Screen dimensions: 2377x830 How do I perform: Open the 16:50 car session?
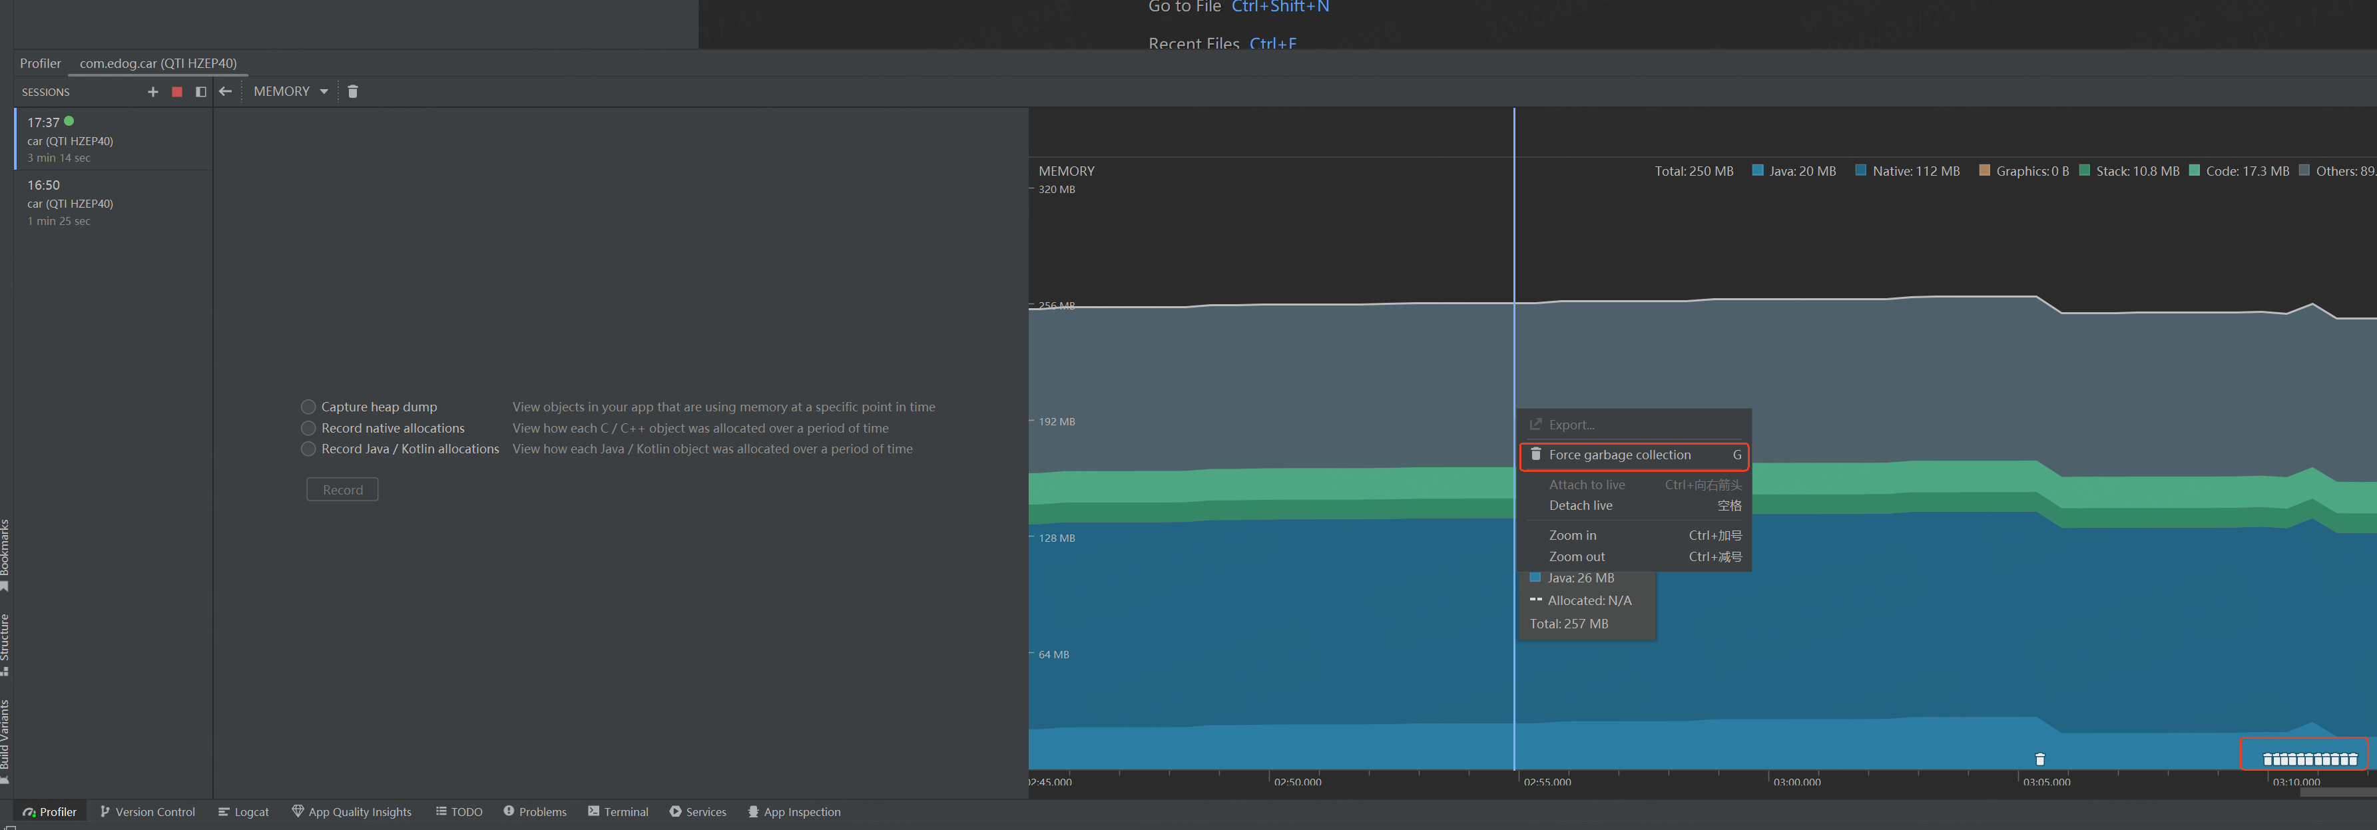point(115,202)
